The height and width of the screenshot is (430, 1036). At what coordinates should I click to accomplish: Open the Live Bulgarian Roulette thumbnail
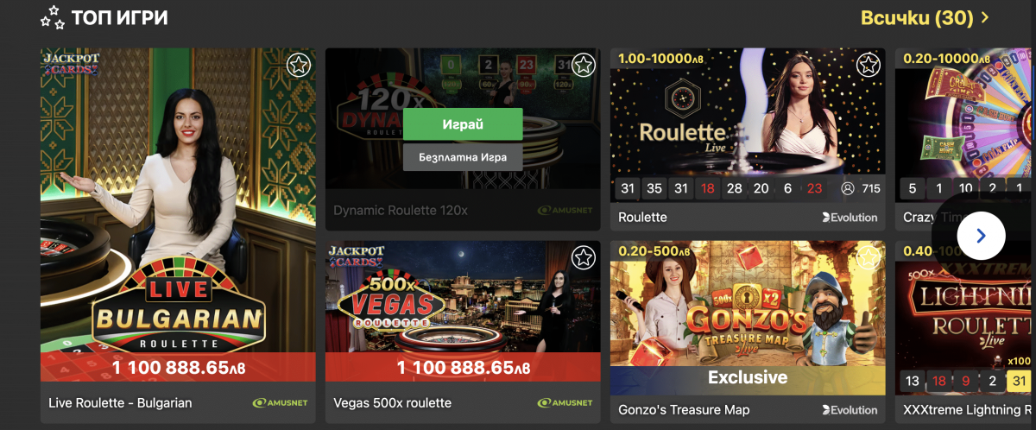[178, 214]
